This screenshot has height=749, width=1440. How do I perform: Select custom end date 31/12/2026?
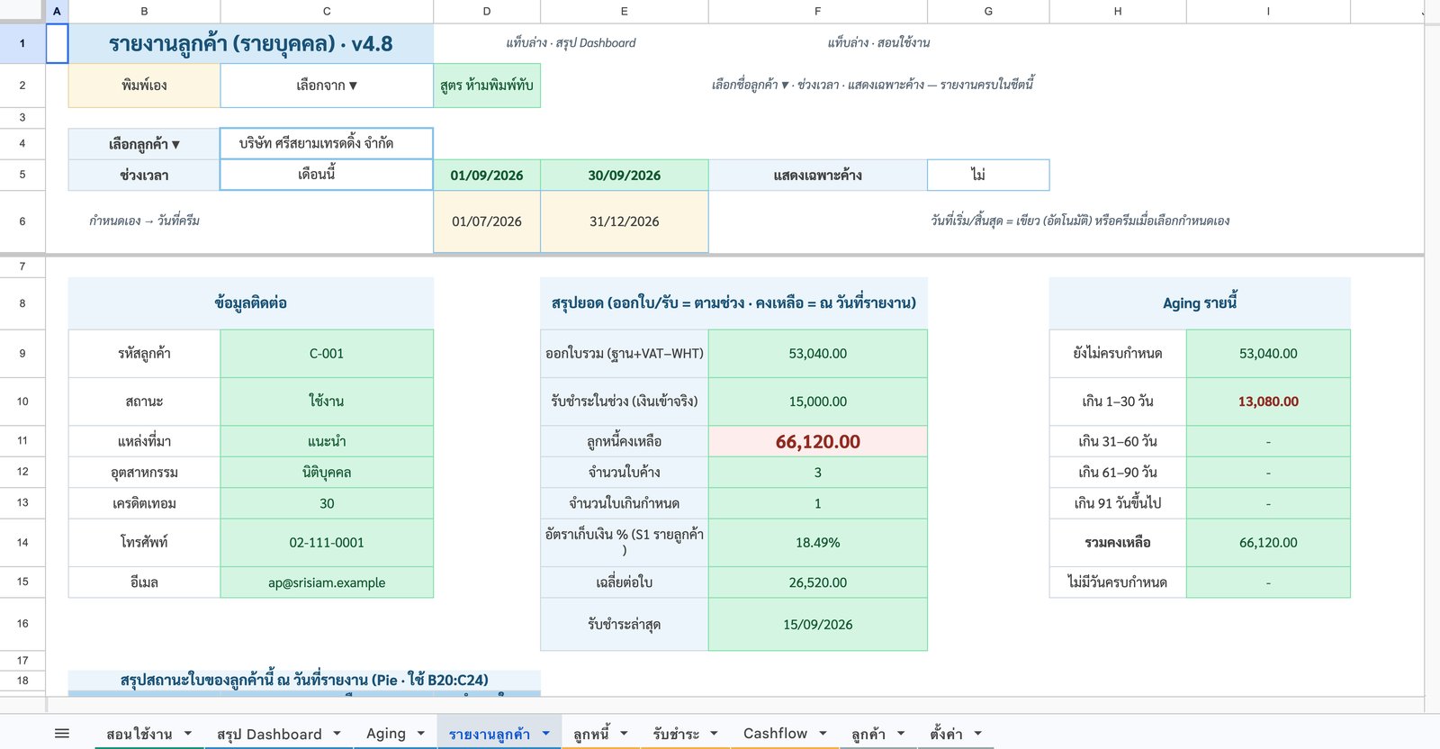coord(625,221)
